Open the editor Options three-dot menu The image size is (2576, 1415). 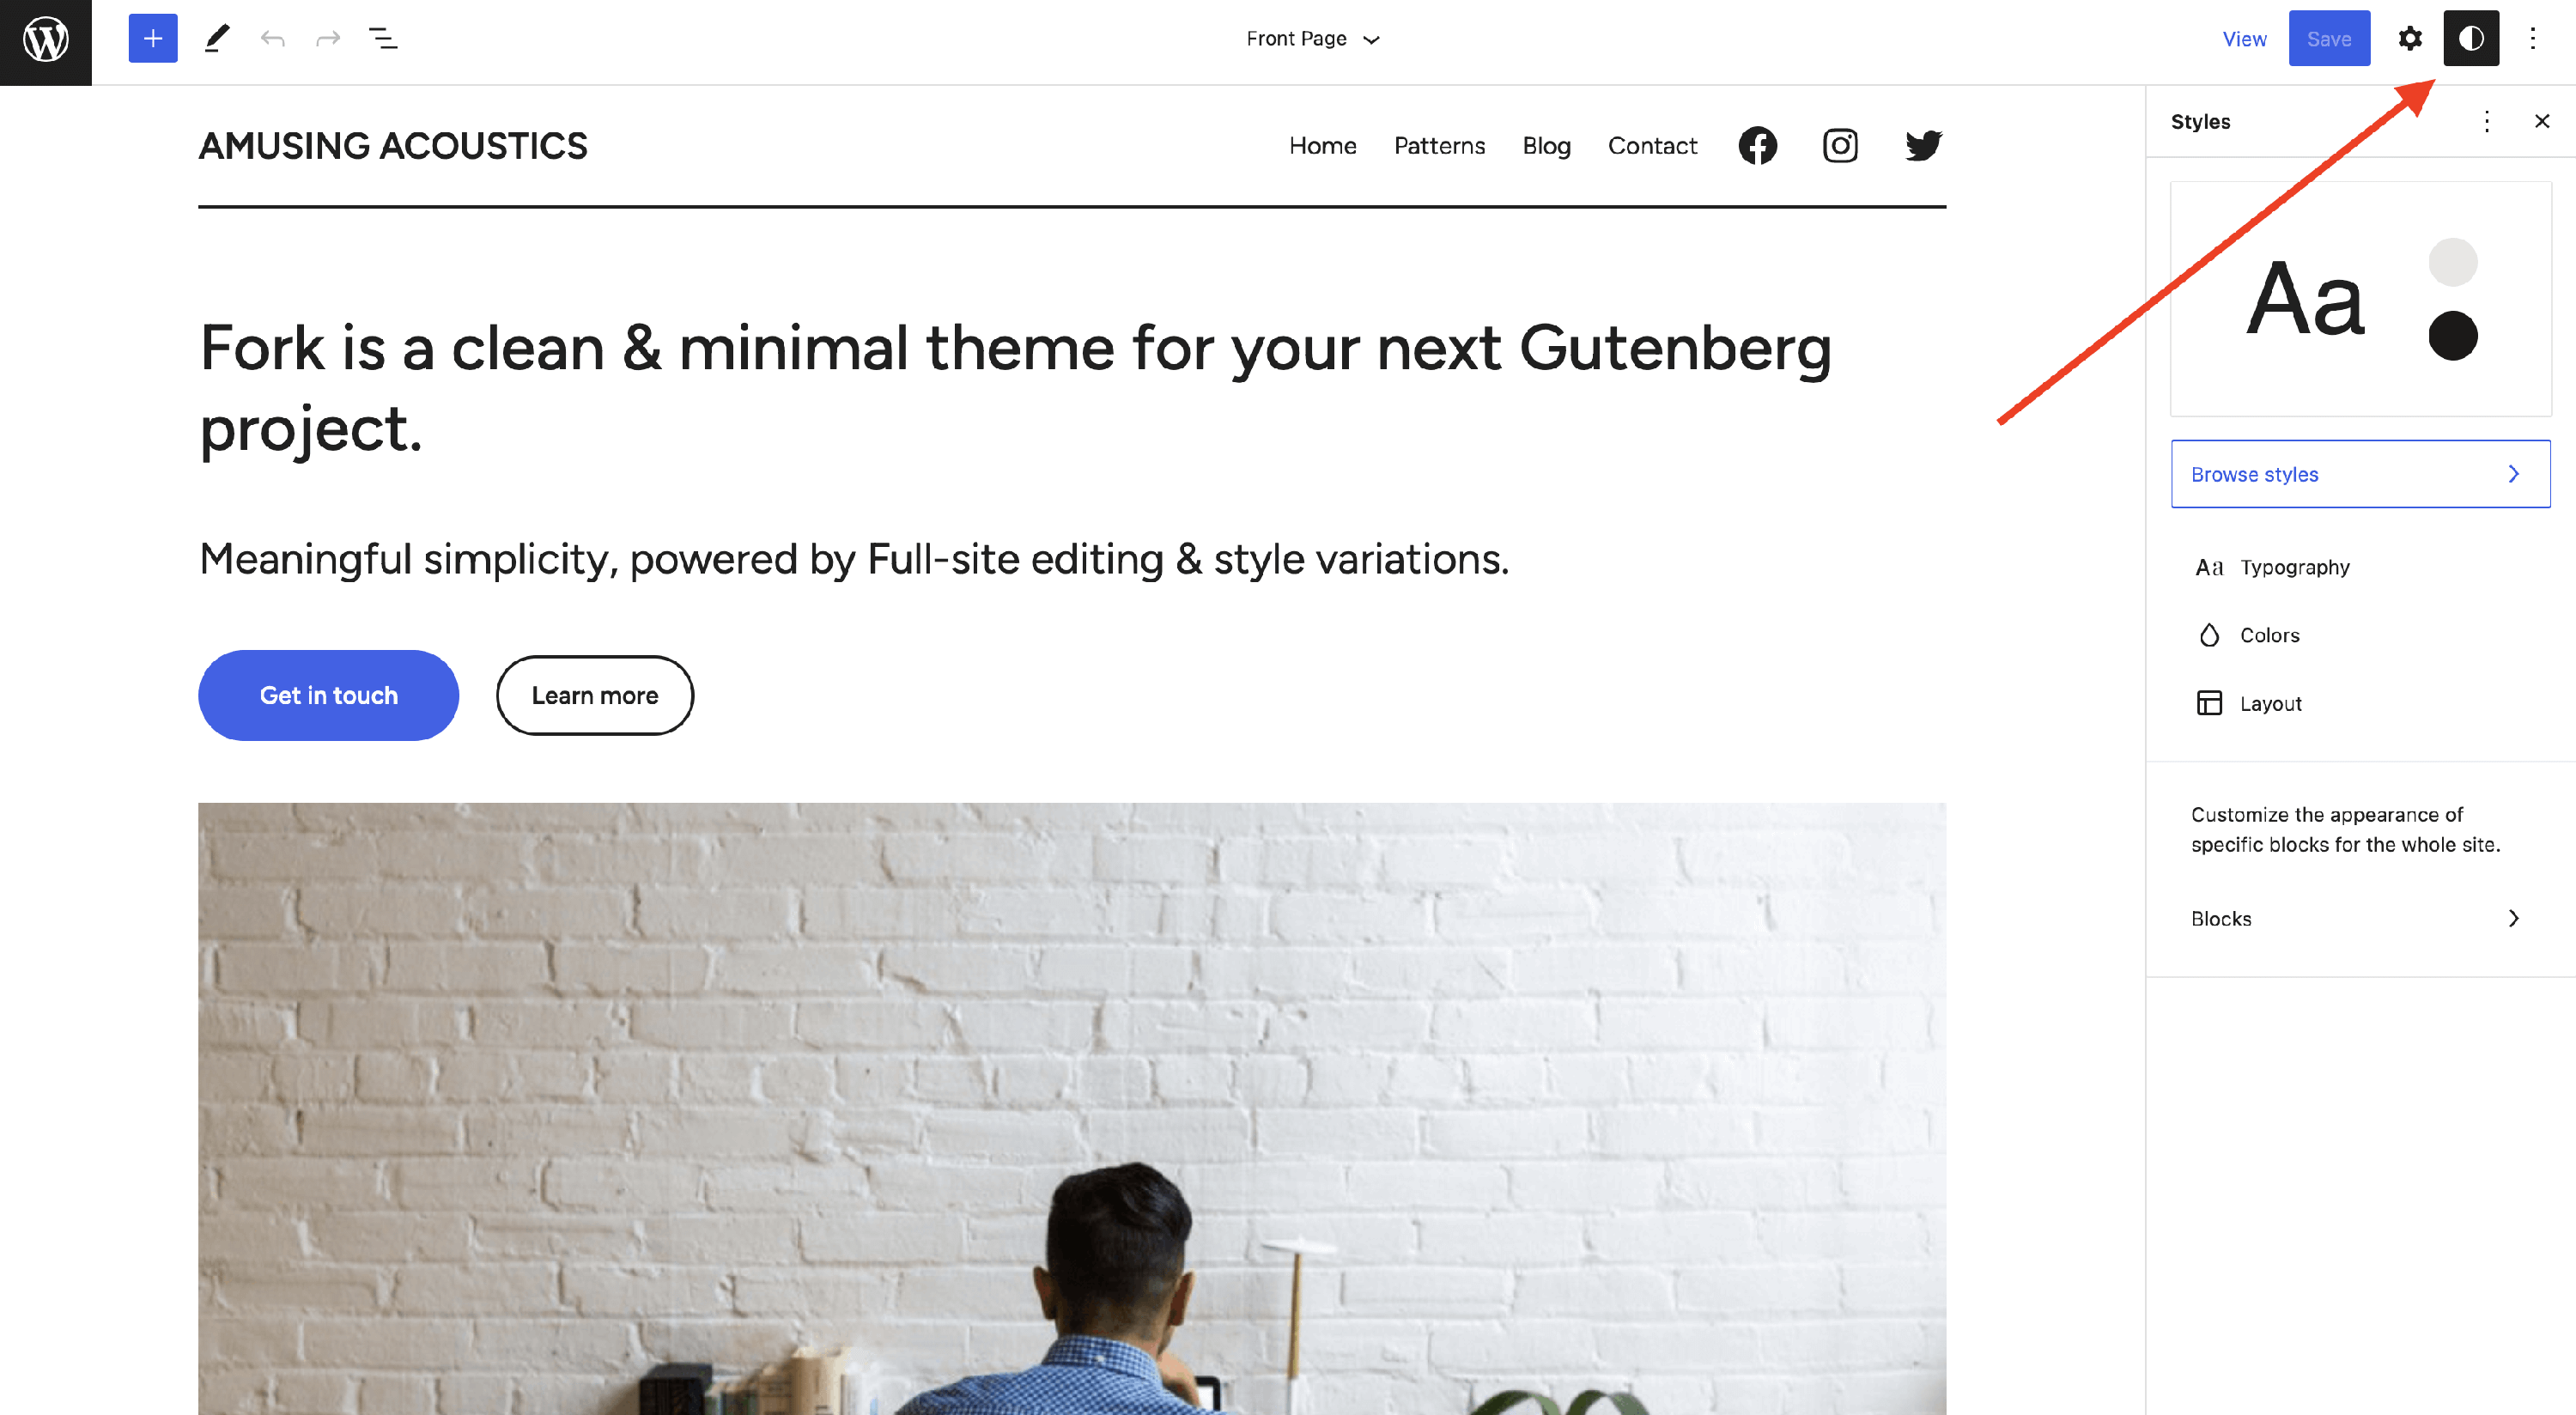point(2533,39)
